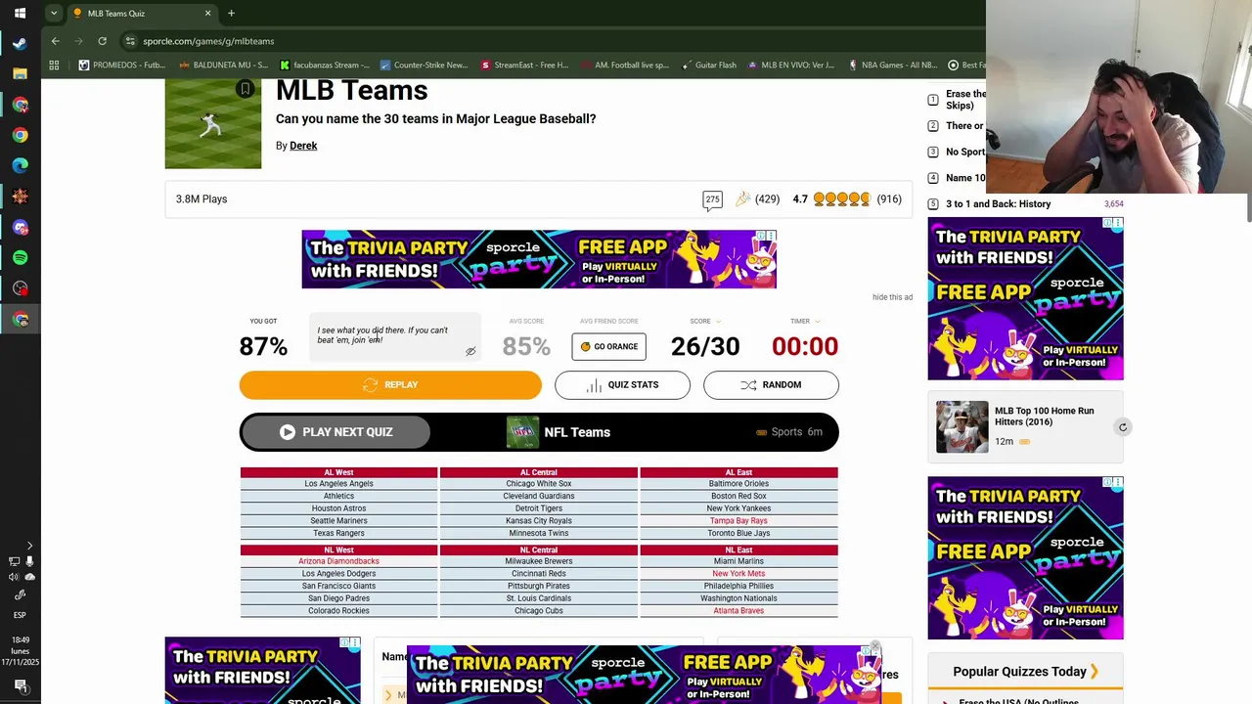Open the PROMIEDOS bookmark
1252x704 pixels.
121,66
